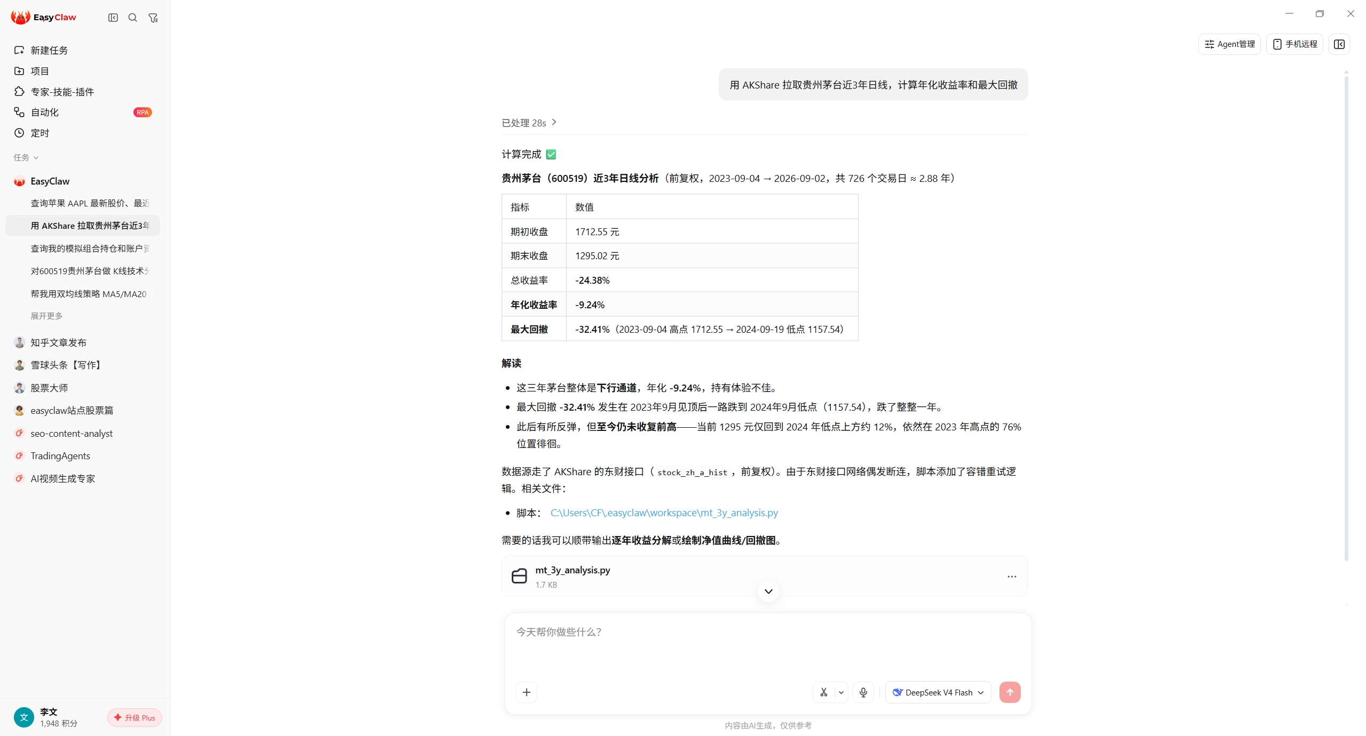This screenshot has width=1366, height=736.
Task: Open task 对600519贵州茅台做 K线技术
Action: (x=83, y=271)
